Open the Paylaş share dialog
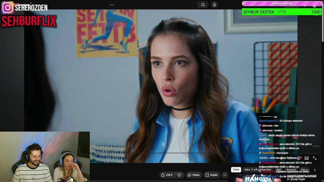 [x=193, y=175]
